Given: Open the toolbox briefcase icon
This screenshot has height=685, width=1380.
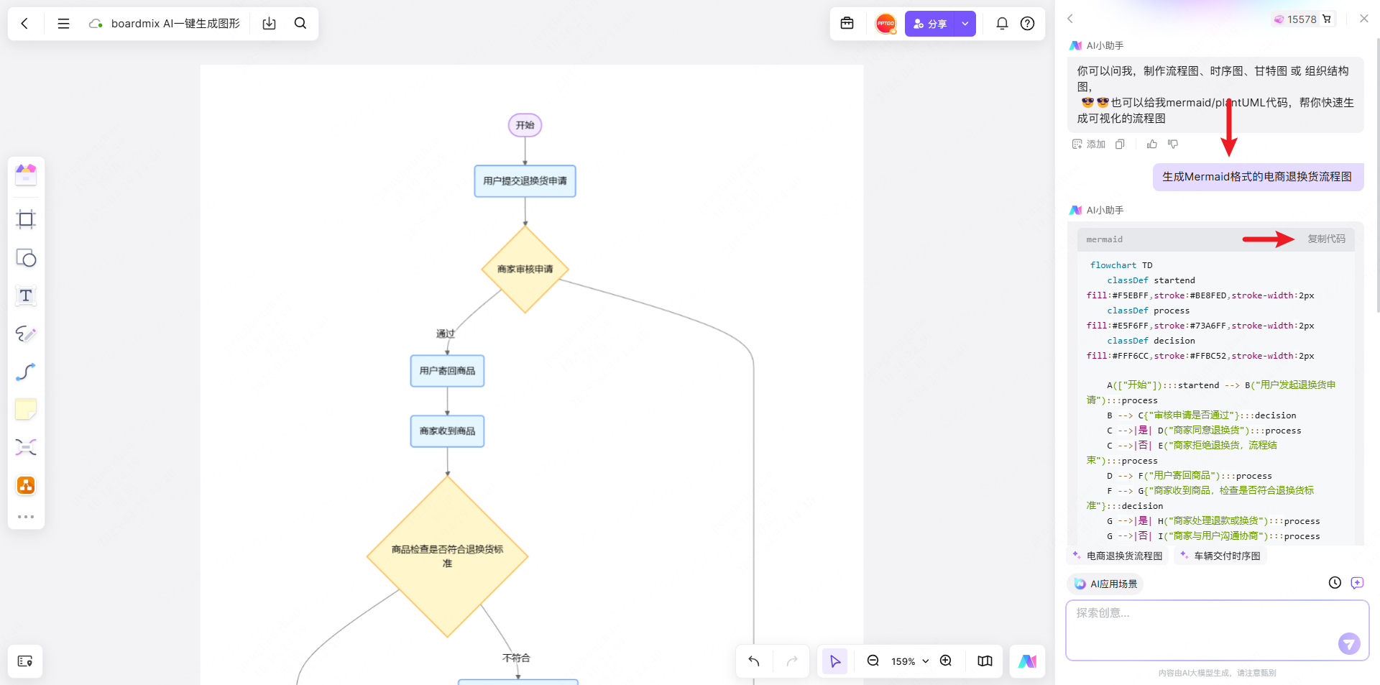Looking at the screenshot, I should 847,24.
